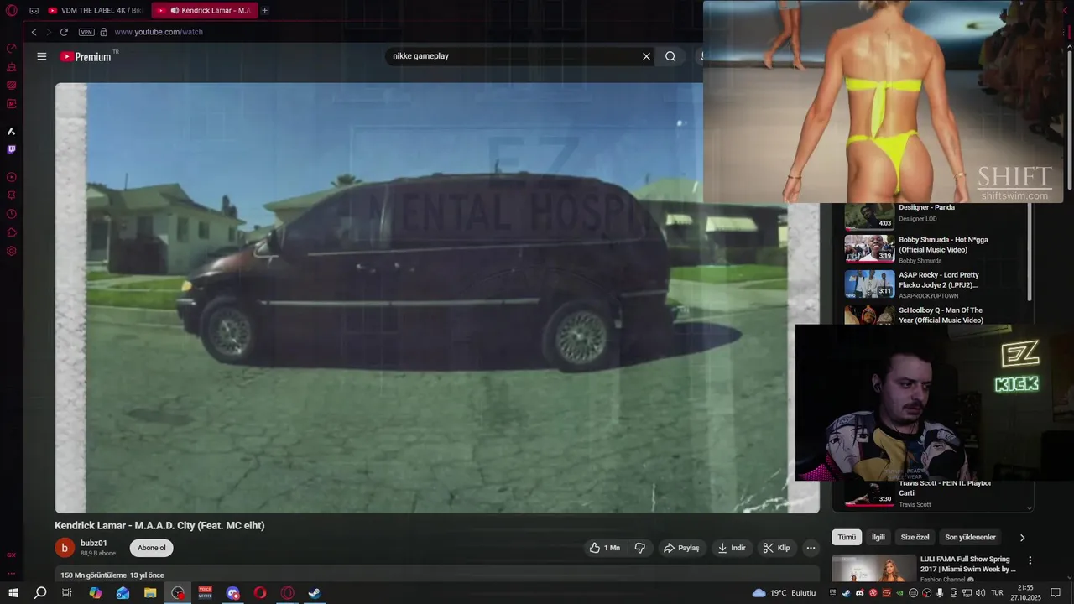View site security lock information
The width and height of the screenshot is (1074, 604).
(x=104, y=32)
